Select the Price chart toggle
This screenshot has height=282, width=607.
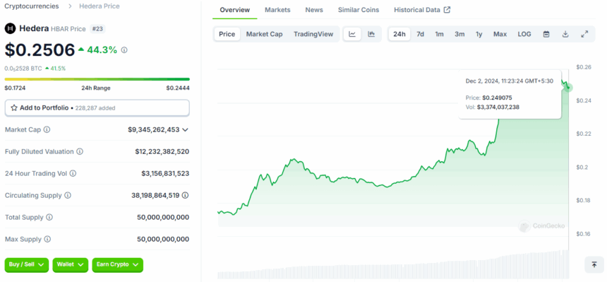pyautogui.click(x=227, y=34)
